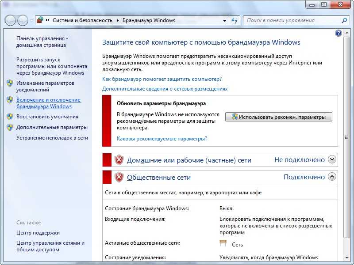Click shield icon next to 'Восстановить умолчания'
The width and height of the screenshot is (354, 265).
tap(10, 117)
